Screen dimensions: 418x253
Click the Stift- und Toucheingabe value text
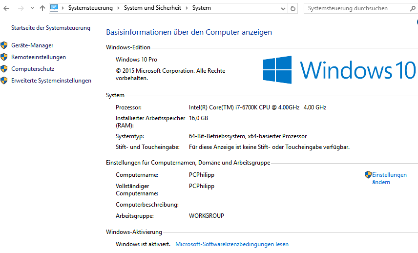point(269,147)
